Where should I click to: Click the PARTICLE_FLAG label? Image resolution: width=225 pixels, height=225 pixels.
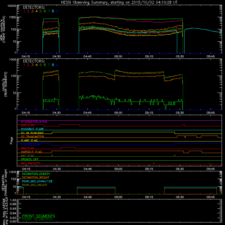[x=31, y=152]
